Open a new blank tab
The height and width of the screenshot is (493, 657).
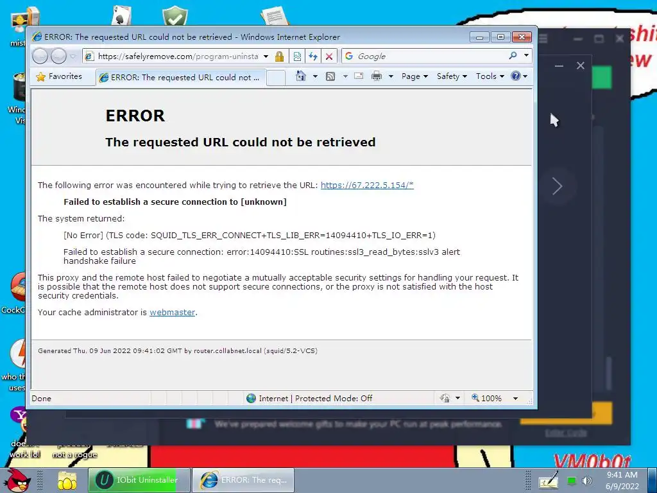click(276, 78)
